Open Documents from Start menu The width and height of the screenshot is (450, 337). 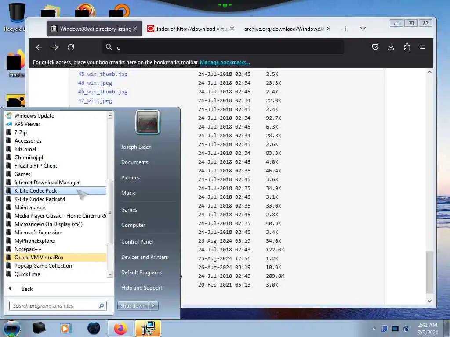[x=134, y=162]
